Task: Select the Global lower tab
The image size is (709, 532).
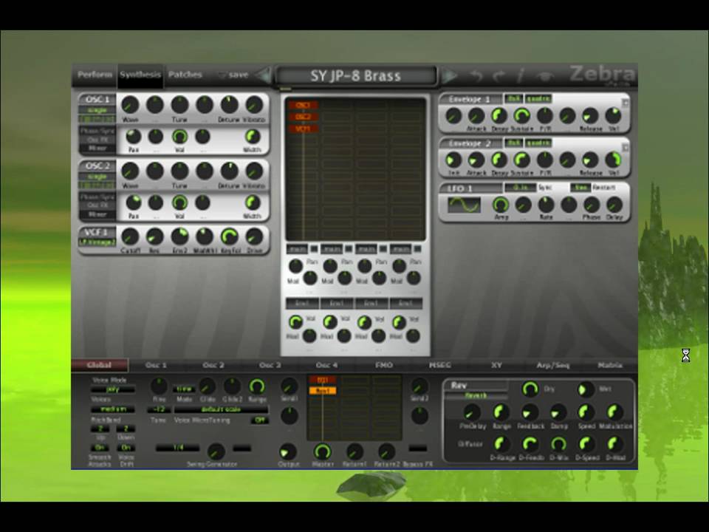Action: click(x=100, y=365)
